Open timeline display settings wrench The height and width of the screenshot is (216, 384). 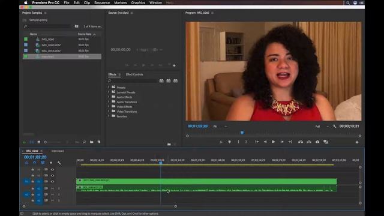click(59, 163)
